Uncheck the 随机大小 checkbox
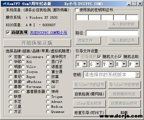 click(99, 57)
